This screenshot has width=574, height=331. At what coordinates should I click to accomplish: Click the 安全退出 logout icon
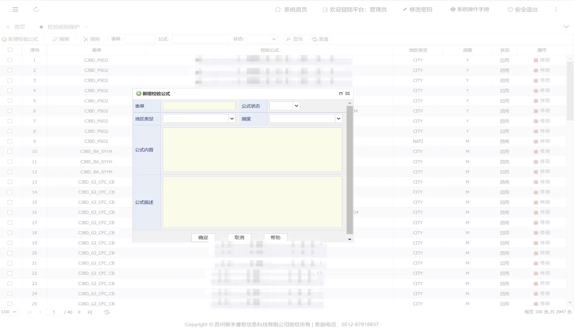(x=510, y=10)
